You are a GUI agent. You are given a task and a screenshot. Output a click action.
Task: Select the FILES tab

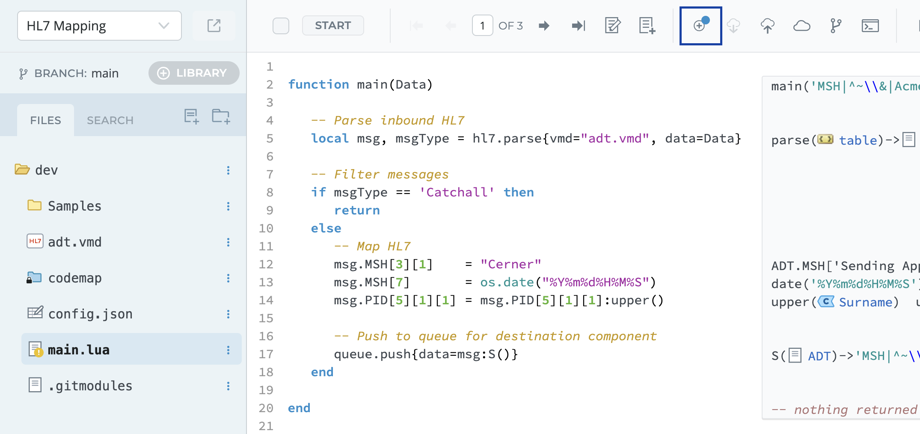(x=45, y=120)
